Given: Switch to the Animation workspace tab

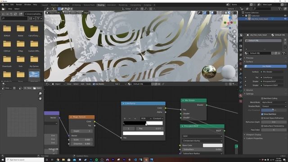Looking at the screenshot, I should pos(112,5).
